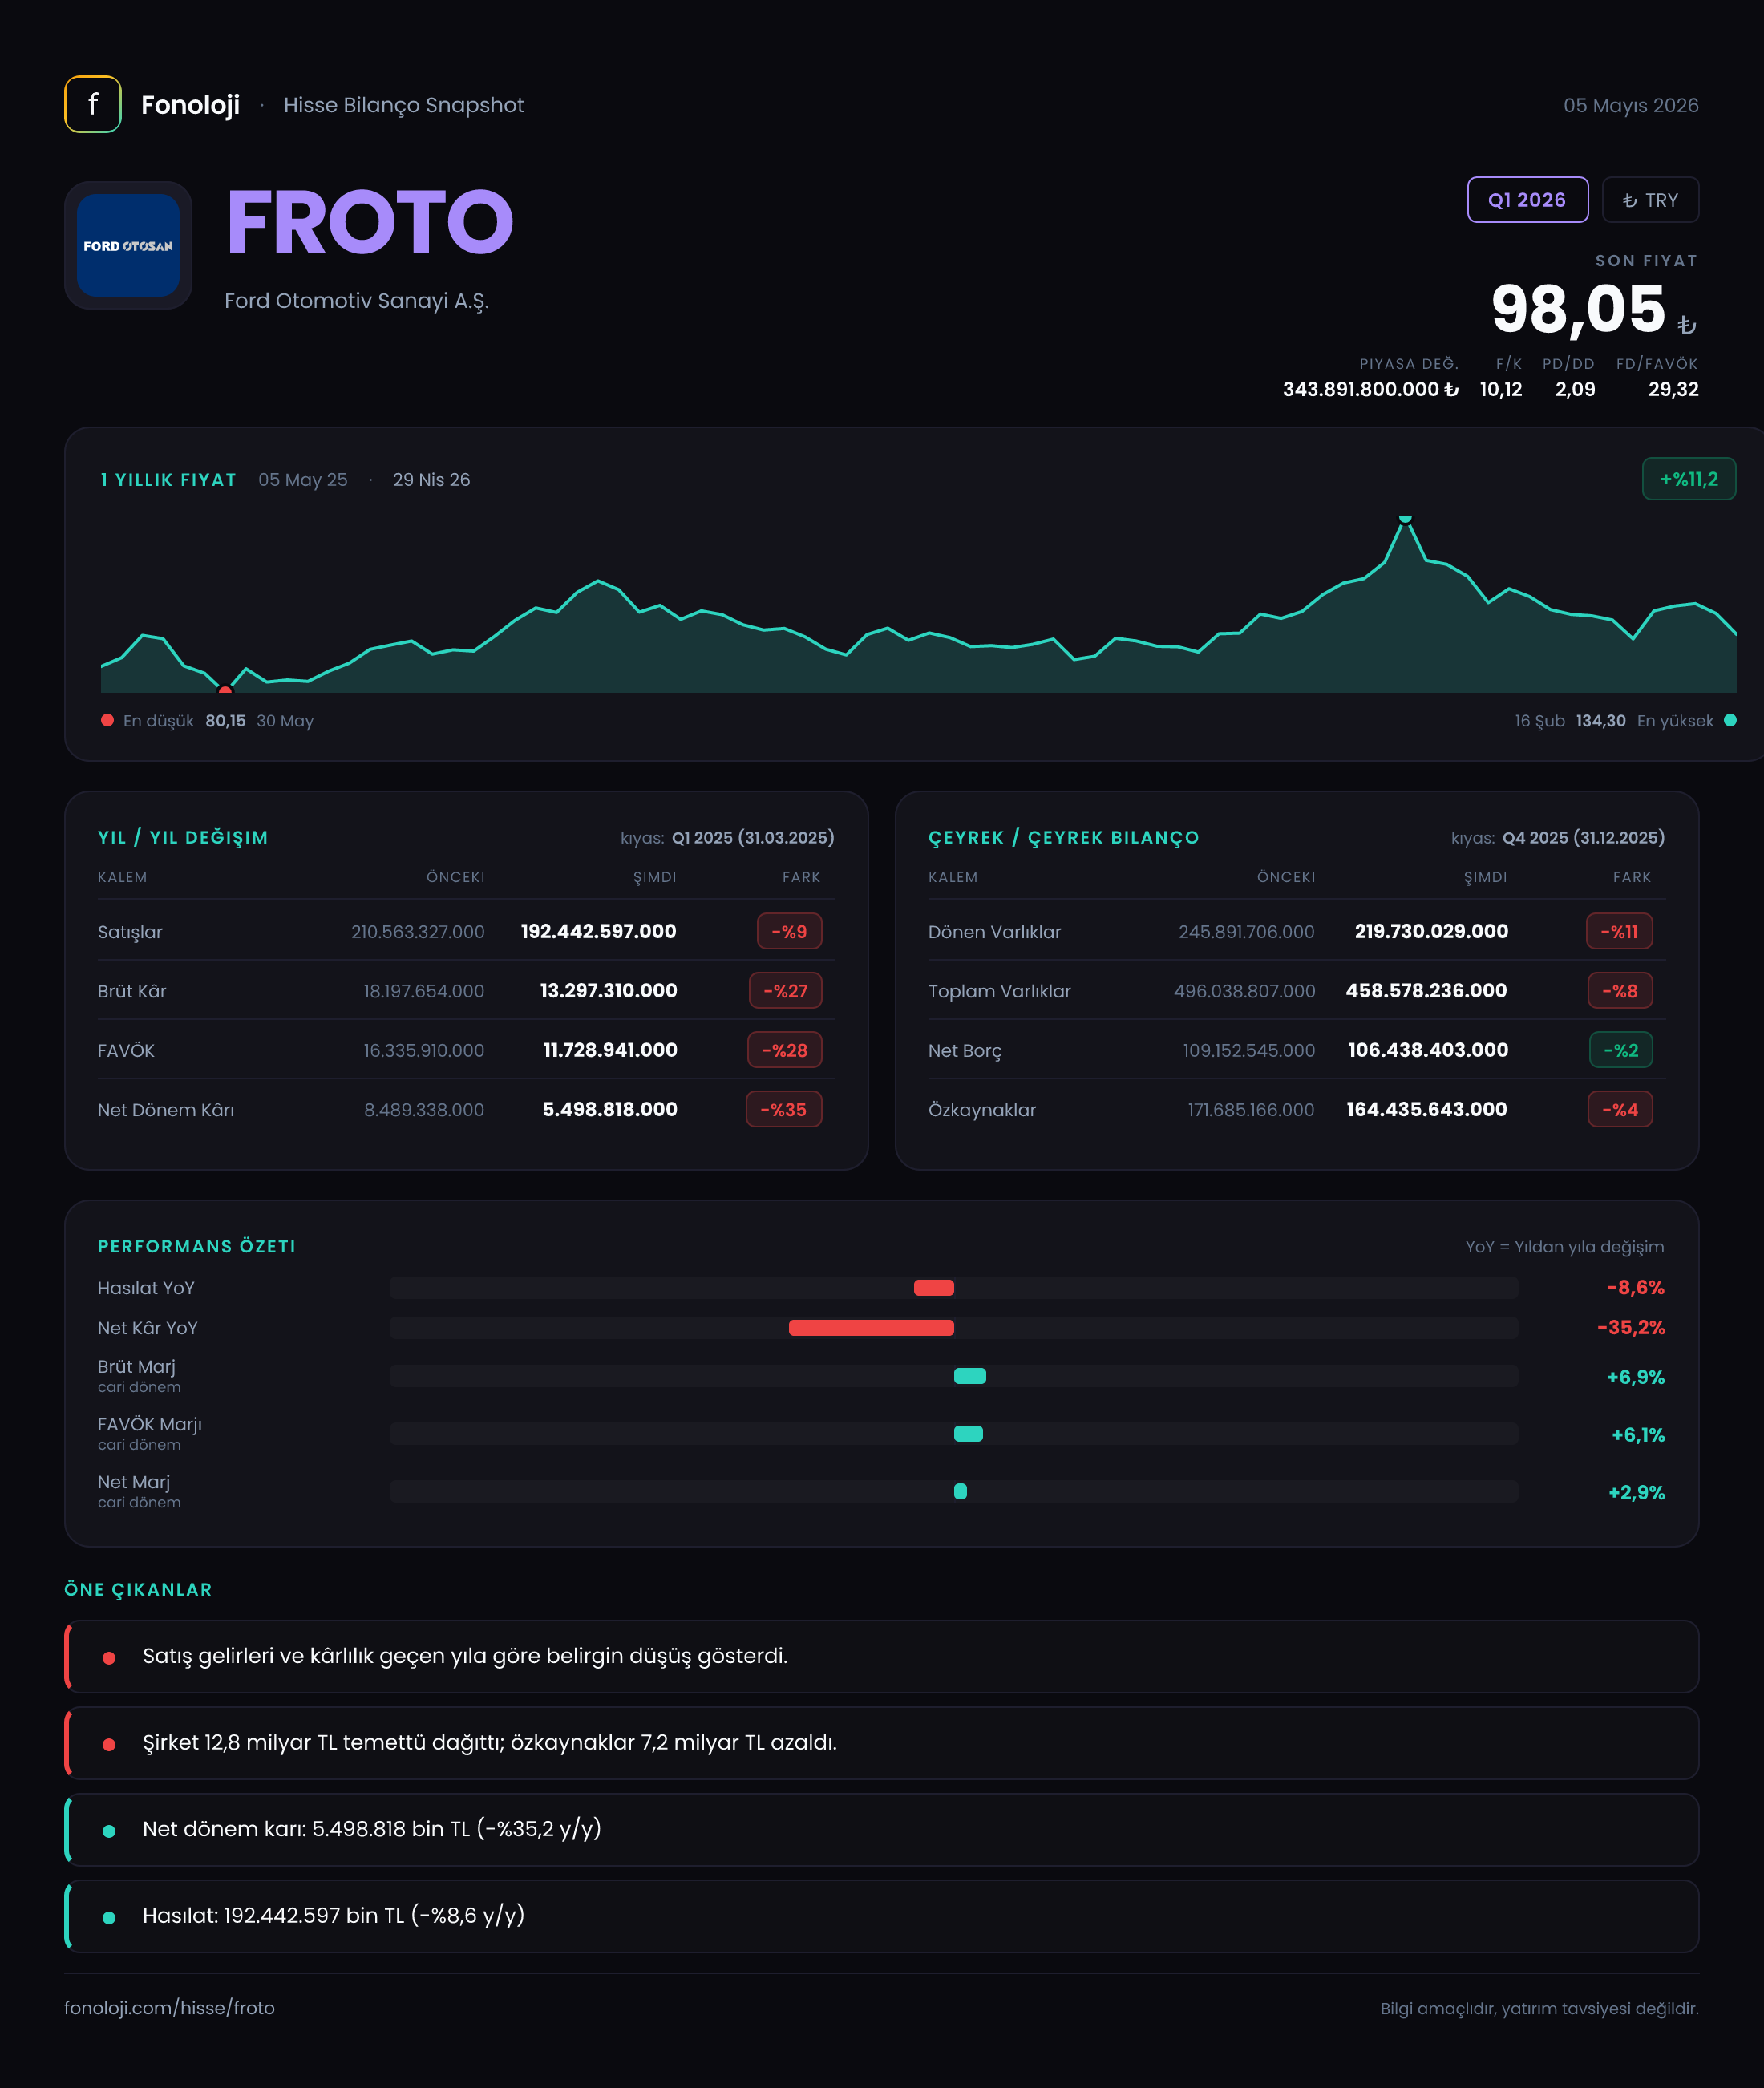Viewport: 1764px width, 2088px height.
Task: Click the teal dot beside En yüksek legend
Action: tap(1730, 720)
